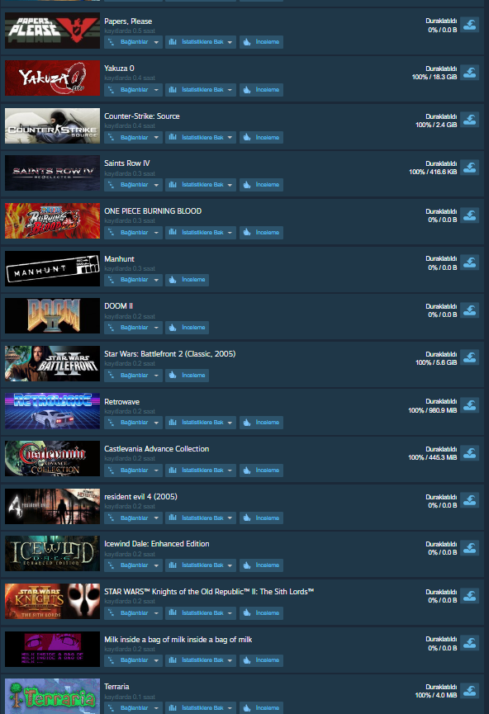Viewport: 489px width, 714px height.
Task: Select the Retrowave game thumbnail
Action: (x=52, y=411)
